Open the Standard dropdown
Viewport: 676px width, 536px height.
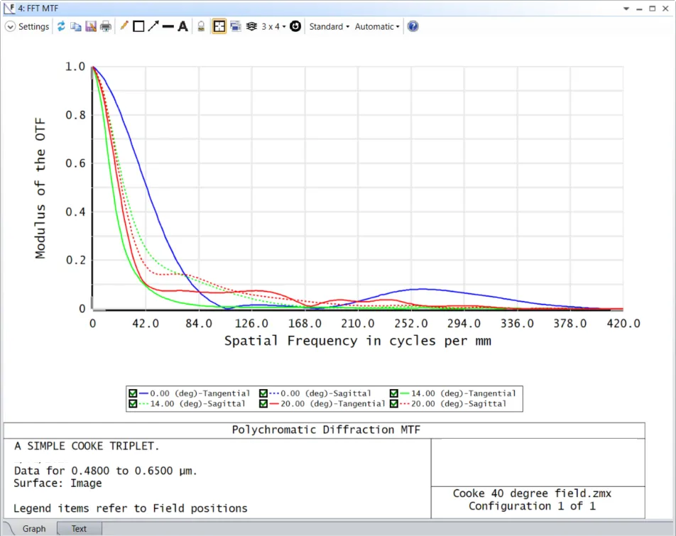point(329,26)
